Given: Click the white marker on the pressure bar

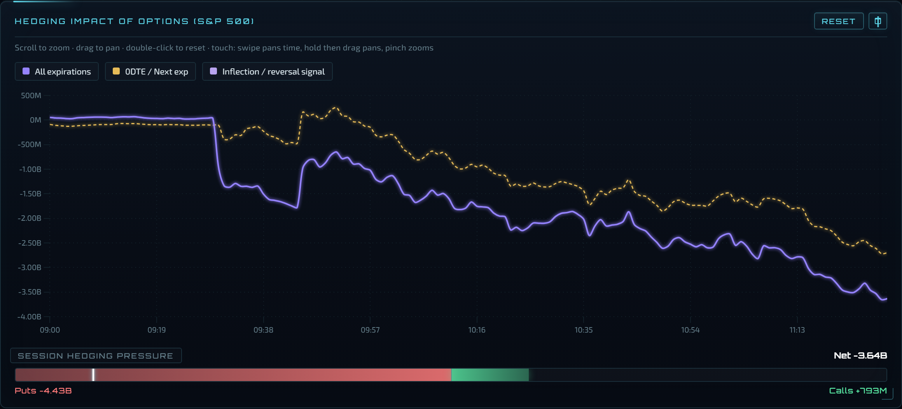Looking at the screenshot, I should tap(93, 375).
